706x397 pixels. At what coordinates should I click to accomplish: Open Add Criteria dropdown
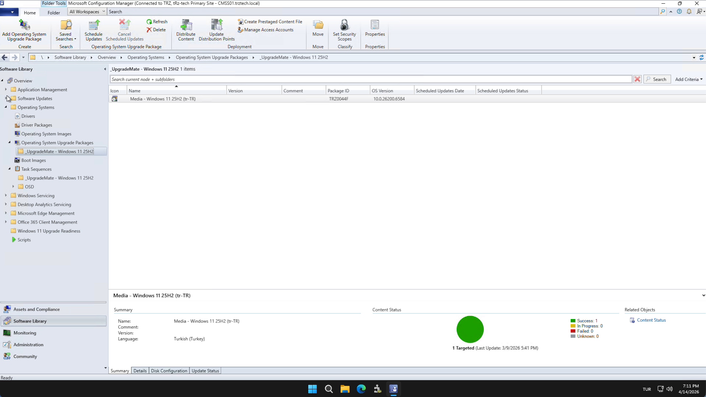coord(689,79)
